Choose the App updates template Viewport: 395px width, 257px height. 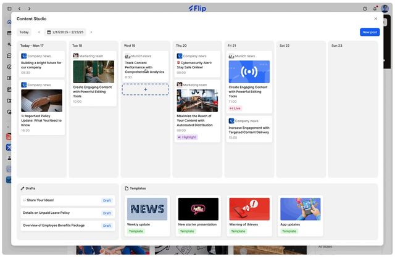(x=301, y=216)
